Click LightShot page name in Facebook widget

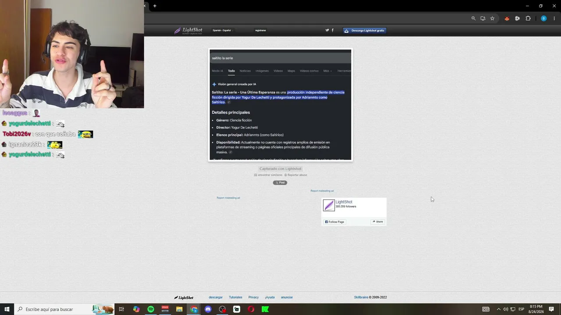click(x=344, y=202)
